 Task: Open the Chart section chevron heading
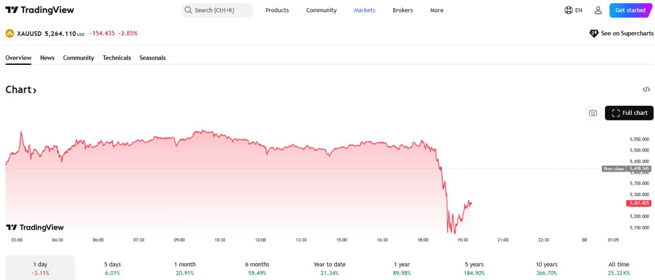click(x=21, y=90)
